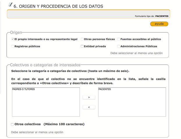Click the pencil icon beside the section 6 heading

point(10,5)
